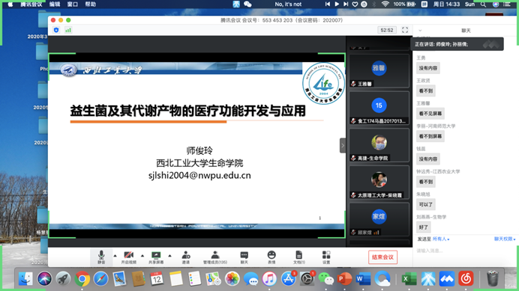The width and height of the screenshot is (519, 291).
Task: Open the share screen (共享屏幕) option
Action: 156,257
